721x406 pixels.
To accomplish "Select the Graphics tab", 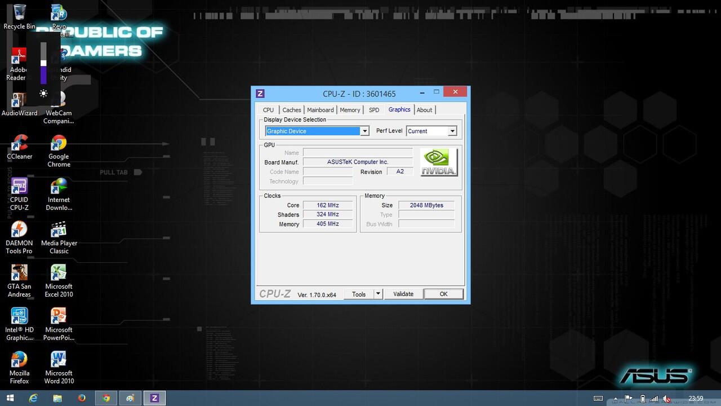I will pyautogui.click(x=399, y=109).
